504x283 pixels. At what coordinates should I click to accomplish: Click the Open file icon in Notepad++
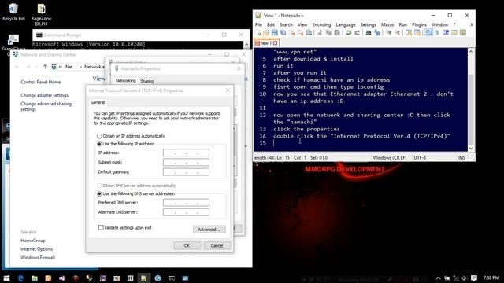[266, 32]
